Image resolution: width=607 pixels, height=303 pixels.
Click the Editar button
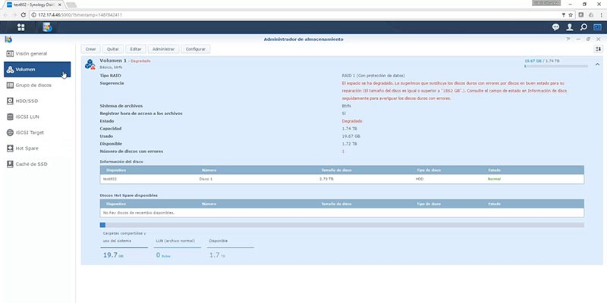(x=136, y=49)
